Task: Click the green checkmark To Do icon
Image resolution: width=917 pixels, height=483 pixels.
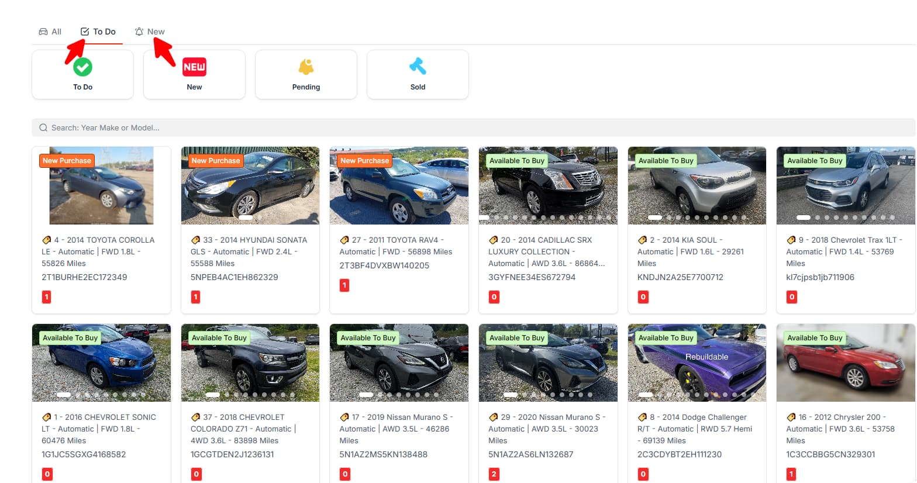Action: click(82, 67)
